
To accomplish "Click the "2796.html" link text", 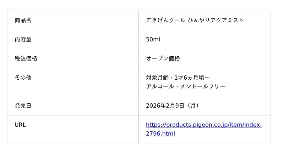I will tap(160, 133).
